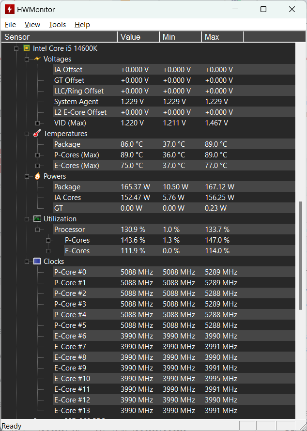The height and width of the screenshot is (431, 307).
Task: Collapse the Intel Core i5 14600K node
Action: 16,48
